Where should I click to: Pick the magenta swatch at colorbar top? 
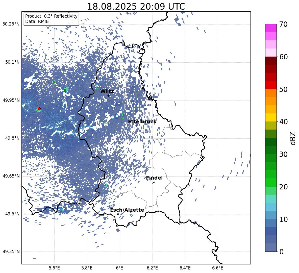pos(271,28)
